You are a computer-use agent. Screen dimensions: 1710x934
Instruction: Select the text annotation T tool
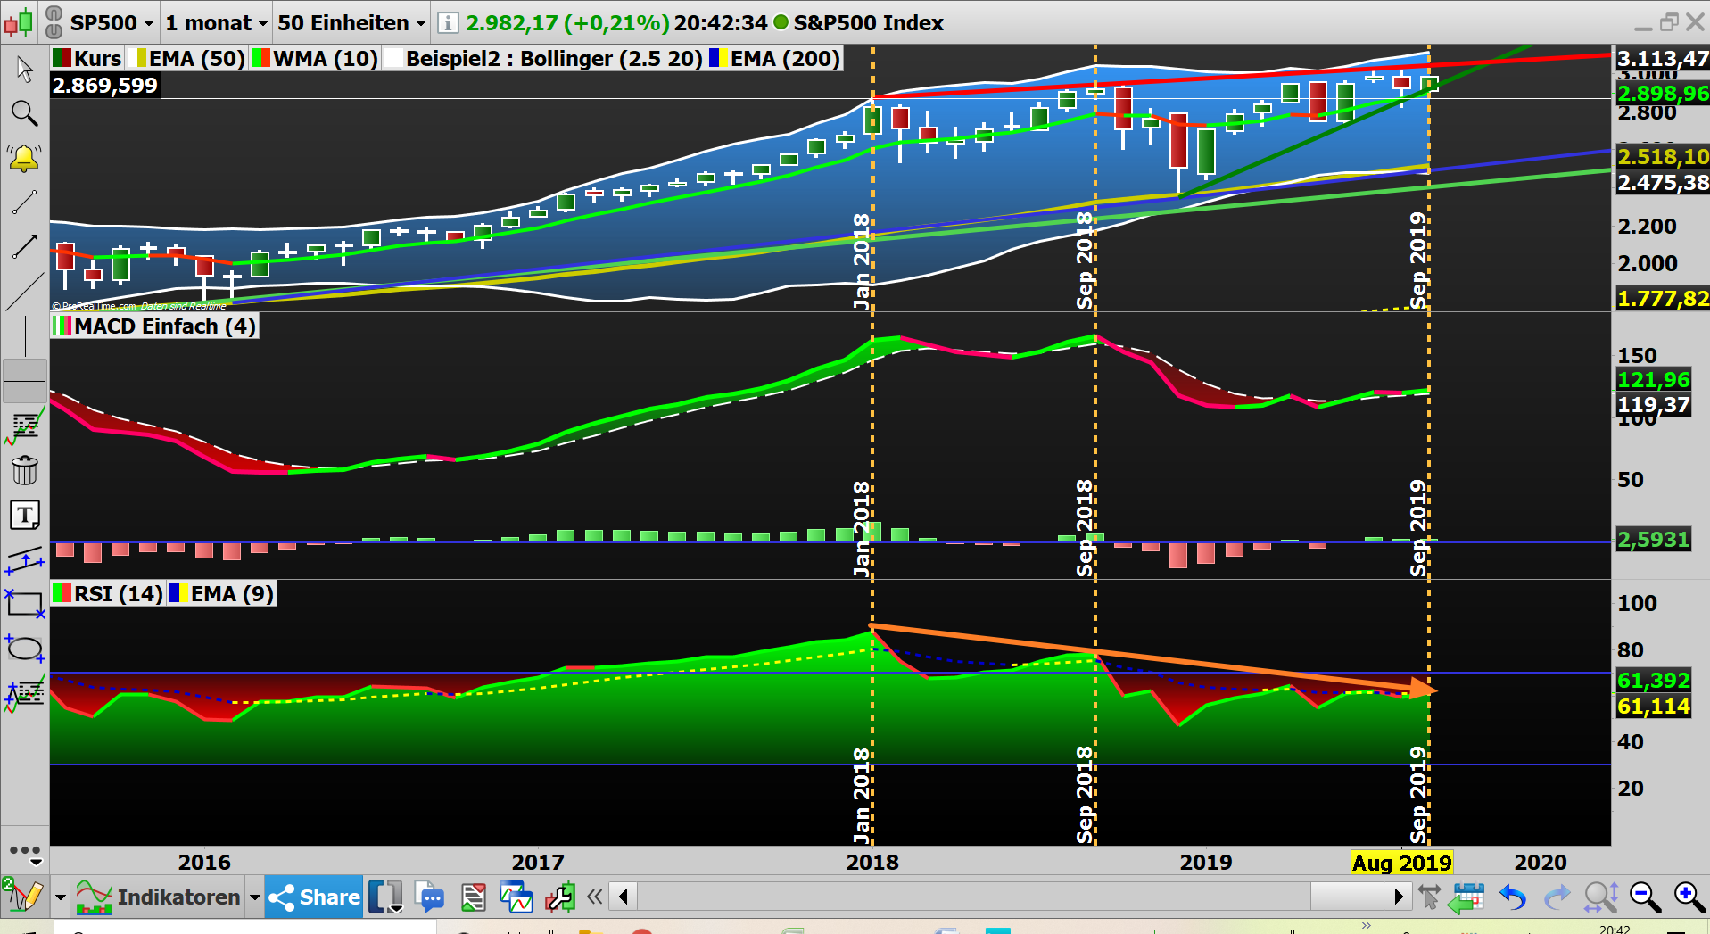point(25,515)
